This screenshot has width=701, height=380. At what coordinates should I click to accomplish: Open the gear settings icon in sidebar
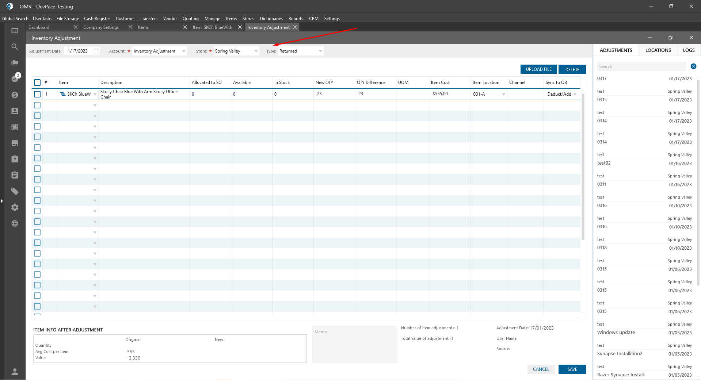15,207
